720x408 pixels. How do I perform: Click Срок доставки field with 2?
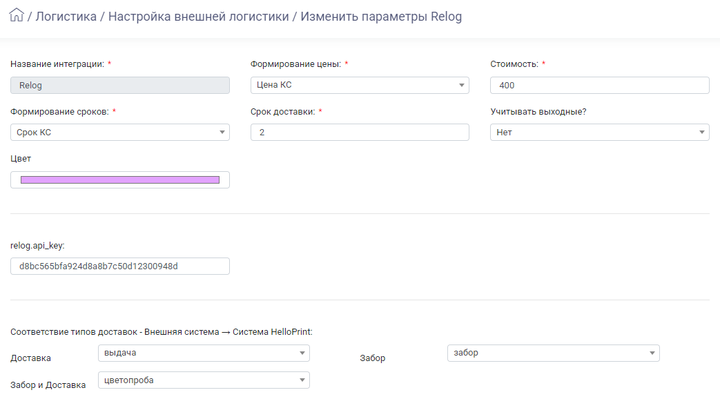click(x=360, y=133)
